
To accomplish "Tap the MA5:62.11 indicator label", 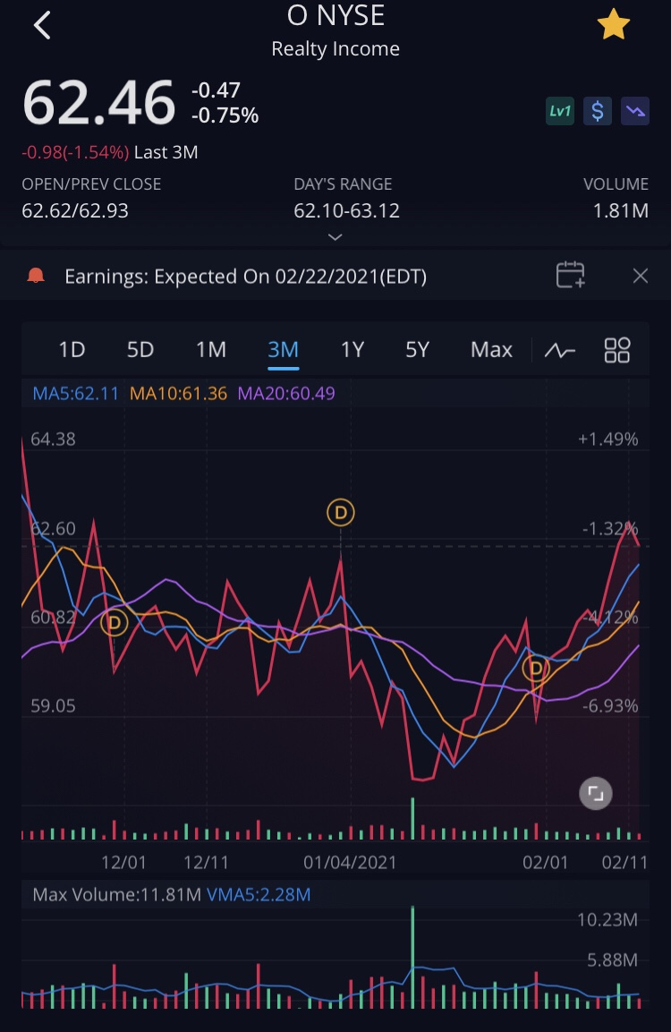I will [76, 394].
